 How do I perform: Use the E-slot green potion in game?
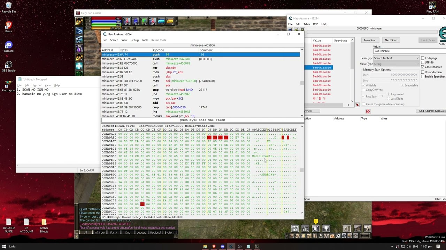[144, 22]
